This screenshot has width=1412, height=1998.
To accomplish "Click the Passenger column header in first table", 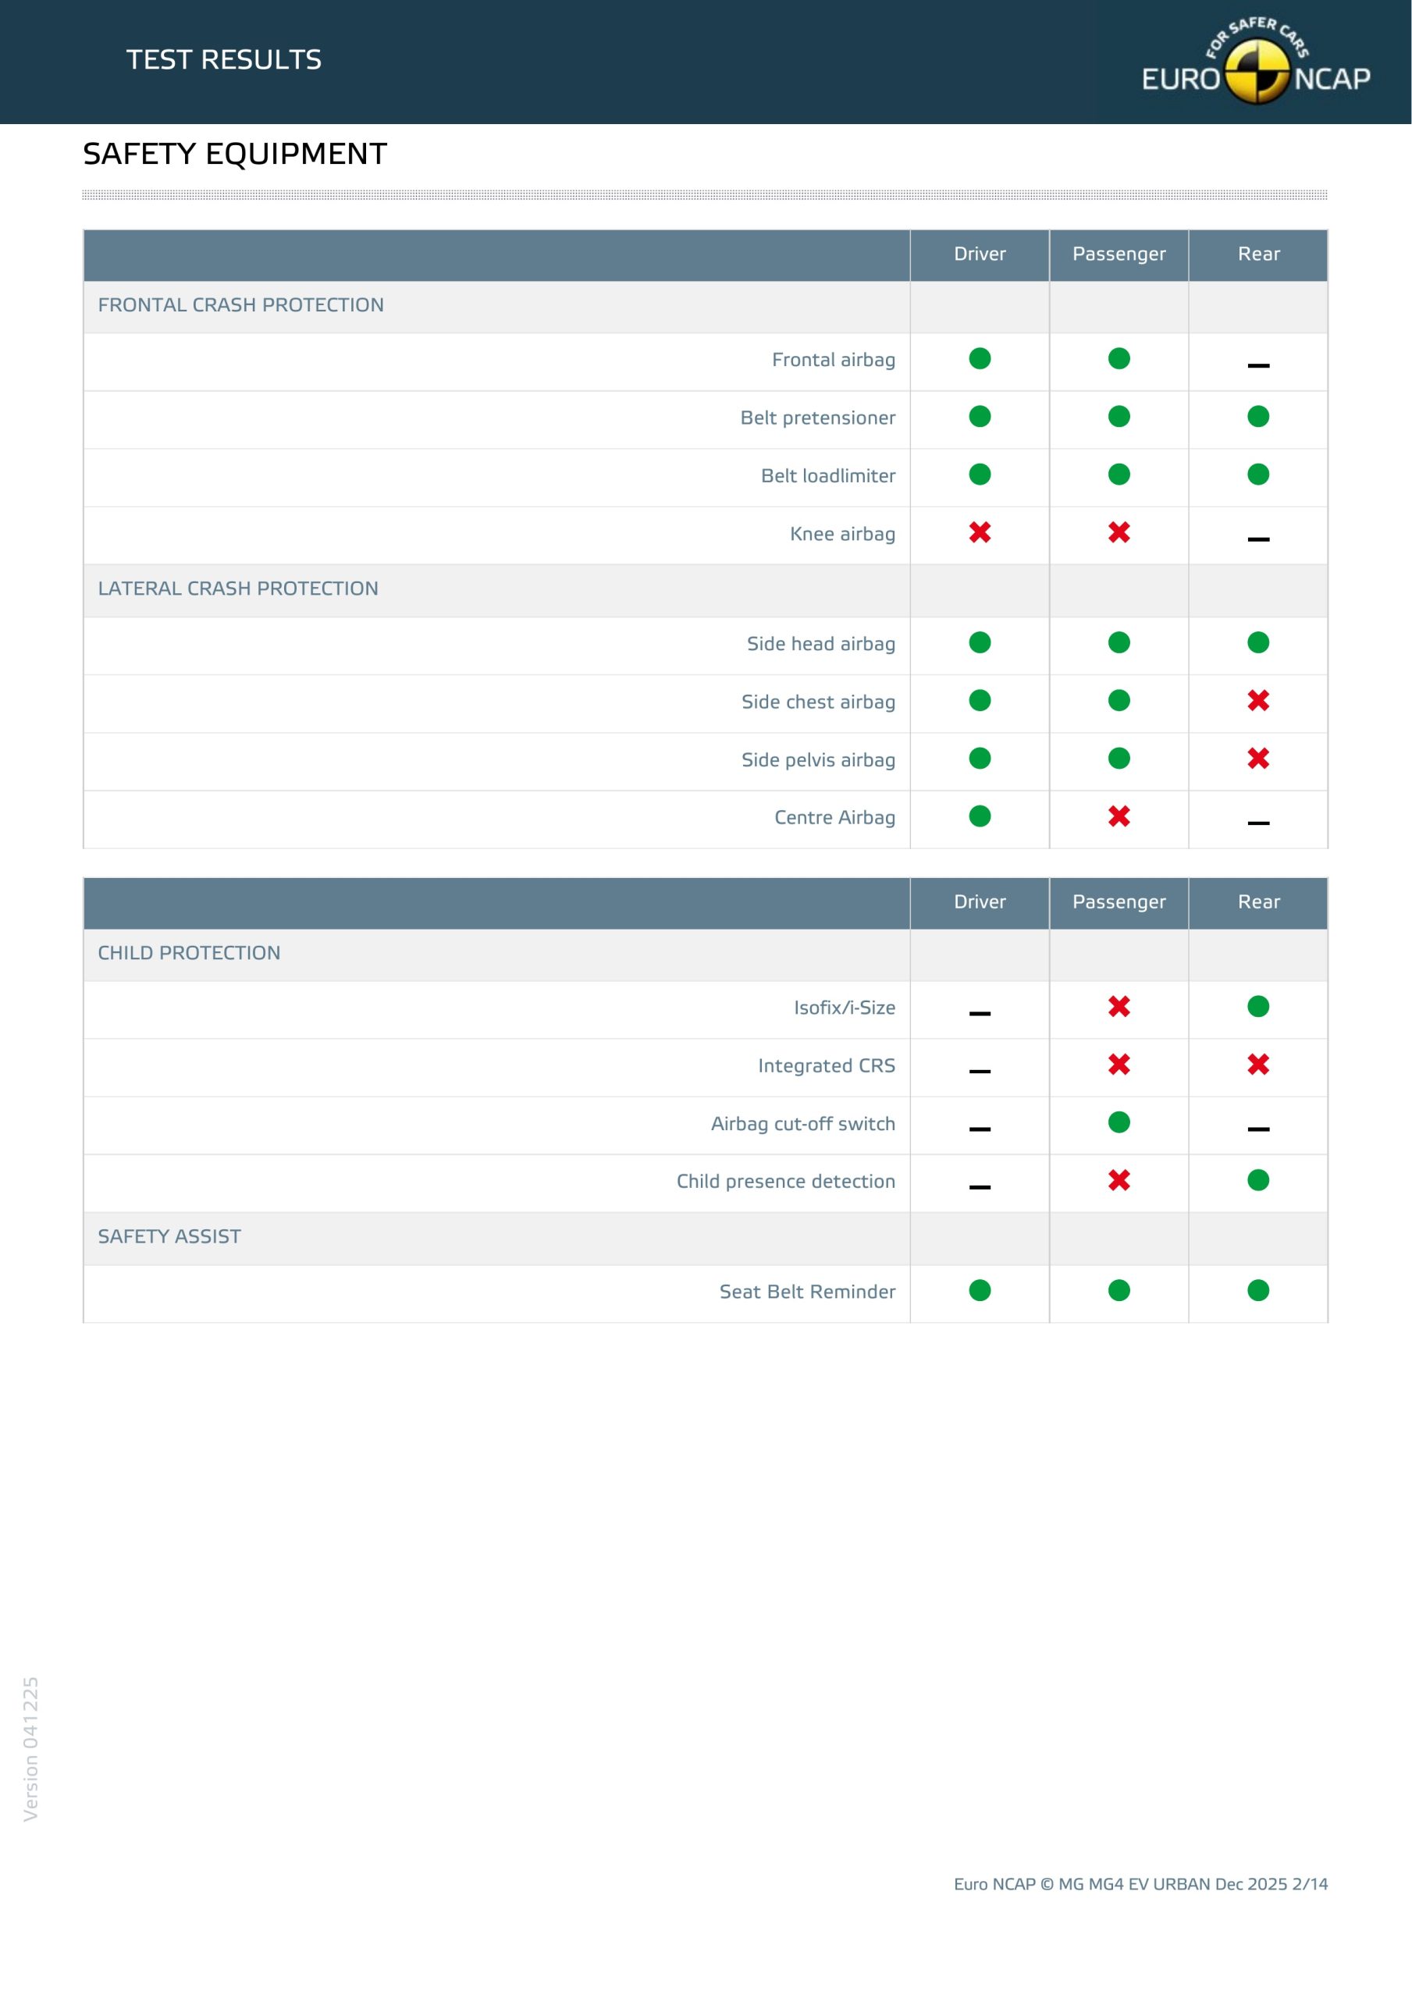I will 1119,254.
